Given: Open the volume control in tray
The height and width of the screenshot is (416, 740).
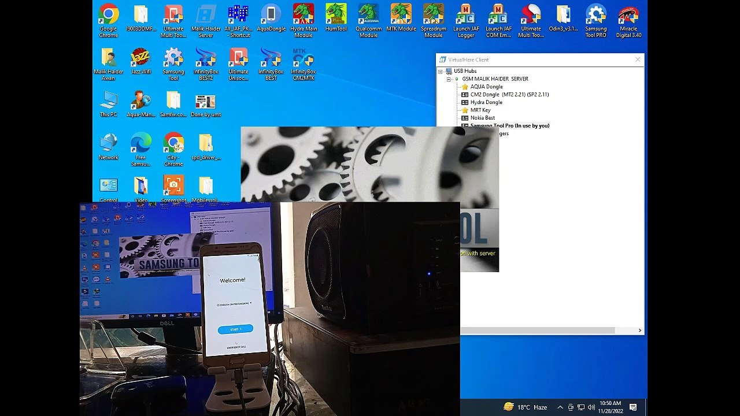Looking at the screenshot, I should pyautogui.click(x=591, y=407).
